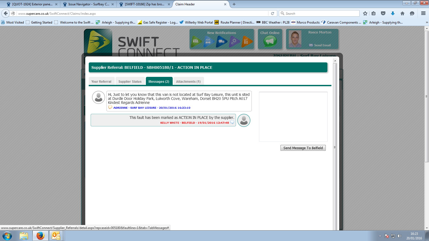Open the Morco Products bookmark
This screenshot has width=429, height=241.
tap(305, 22)
